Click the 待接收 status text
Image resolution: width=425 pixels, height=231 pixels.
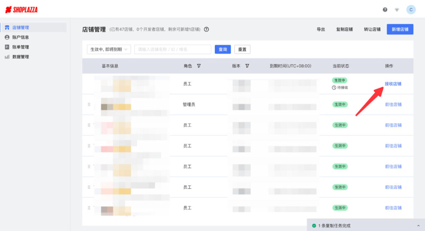coord(342,88)
